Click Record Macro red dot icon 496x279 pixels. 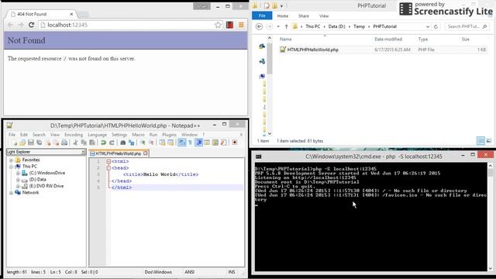pyautogui.click(x=235, y=143)
